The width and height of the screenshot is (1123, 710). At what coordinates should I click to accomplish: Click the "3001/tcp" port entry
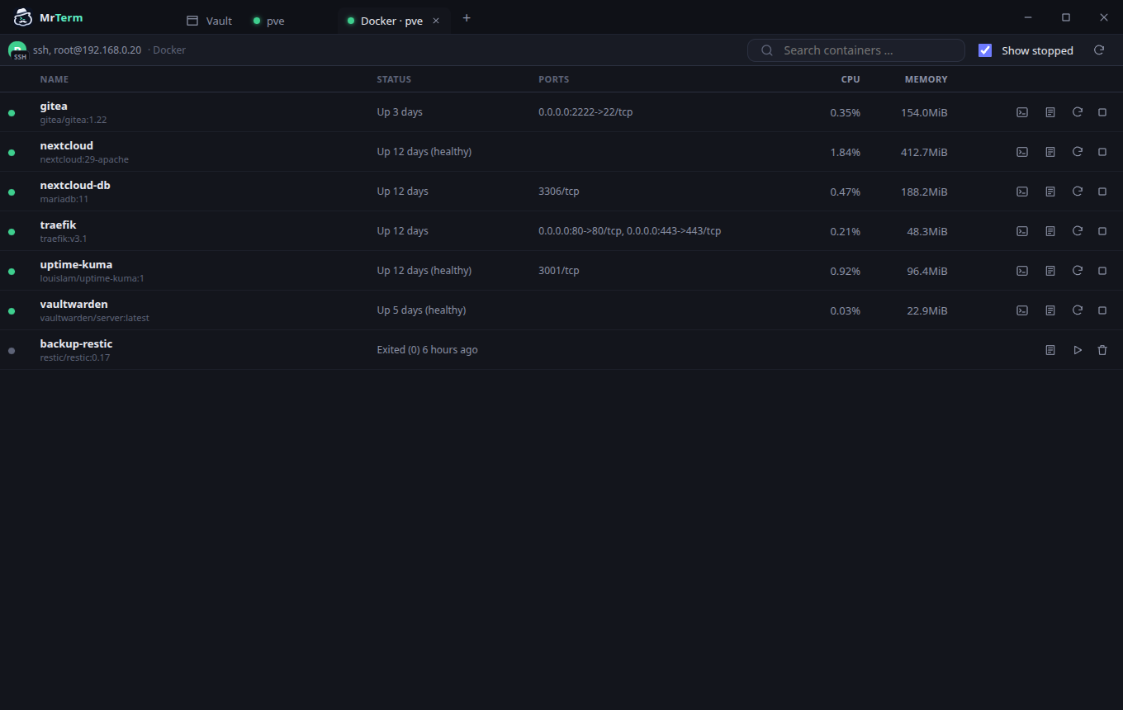coord(559,271)
